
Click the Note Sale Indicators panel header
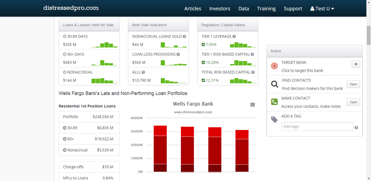158,25
